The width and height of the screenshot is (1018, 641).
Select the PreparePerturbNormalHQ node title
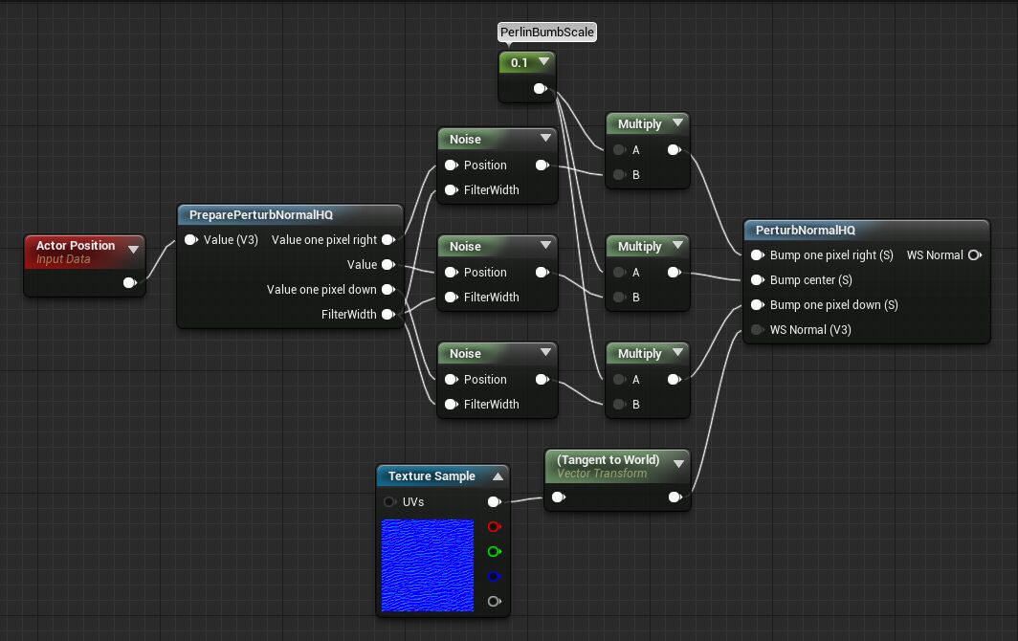[261, 215]
